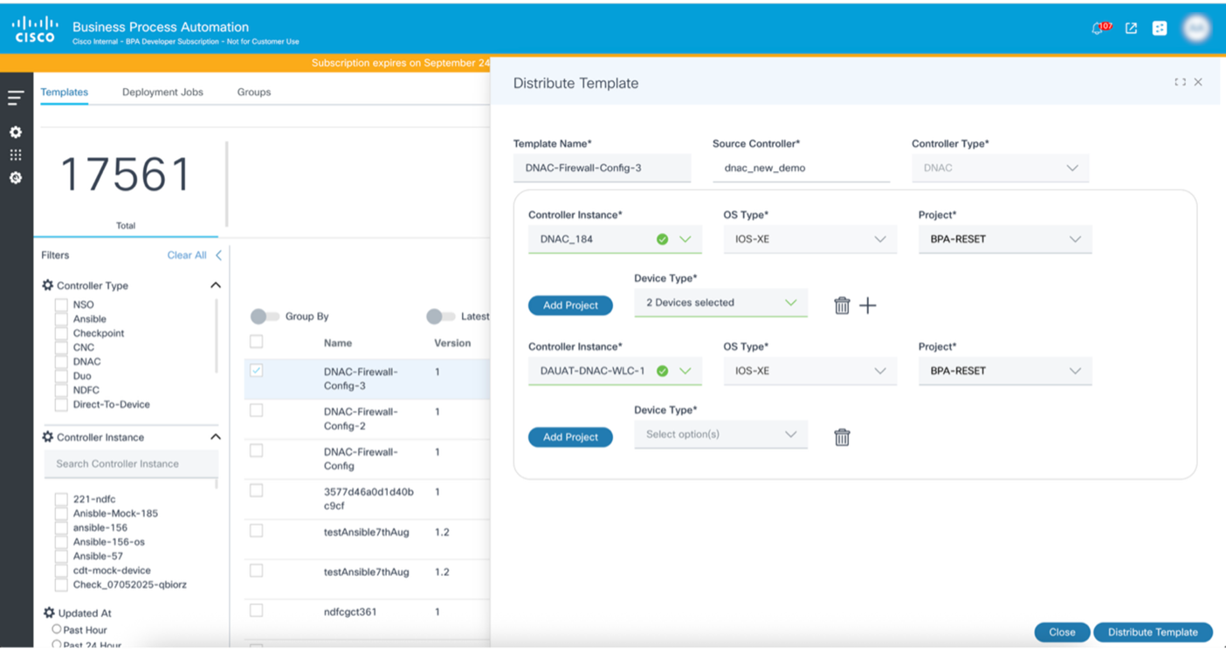Add another controller row with plus icon

pos(868,305)
